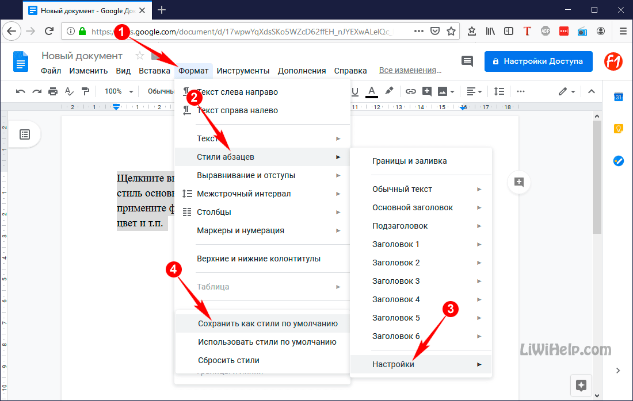The image size is (633, 401).
Task: Star the document Новый документ
Action: (x=140, y=56)
